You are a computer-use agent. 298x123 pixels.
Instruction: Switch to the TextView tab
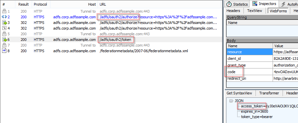coord(255,11)
